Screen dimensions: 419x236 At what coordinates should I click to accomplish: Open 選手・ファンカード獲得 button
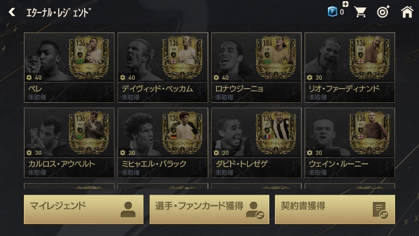click(x=209, y=209)
